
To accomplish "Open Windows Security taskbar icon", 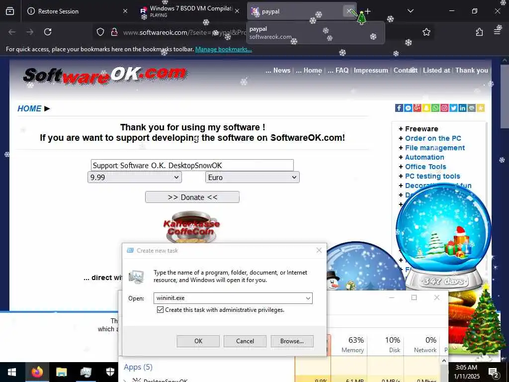I will point(110,372).
